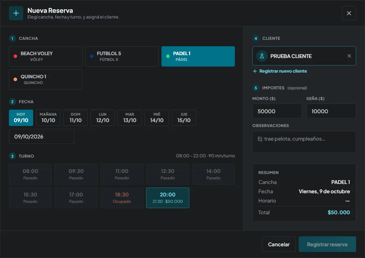This screenshot has height=258, width=365.
Task: Select the HOY 09/10 date
Action: point(21,118)
